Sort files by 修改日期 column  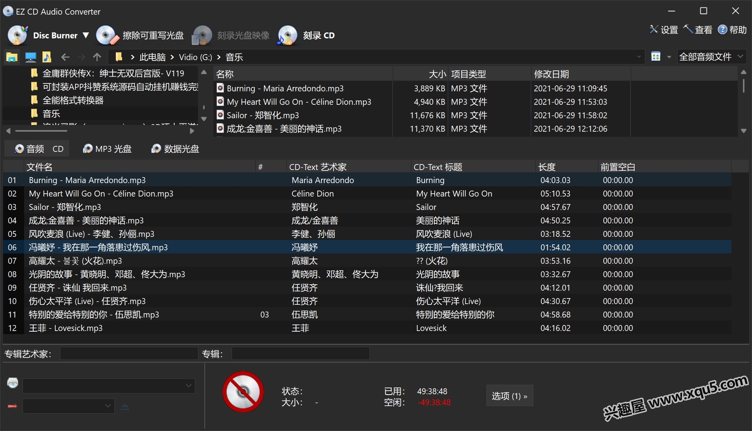[x=580, y=74]
